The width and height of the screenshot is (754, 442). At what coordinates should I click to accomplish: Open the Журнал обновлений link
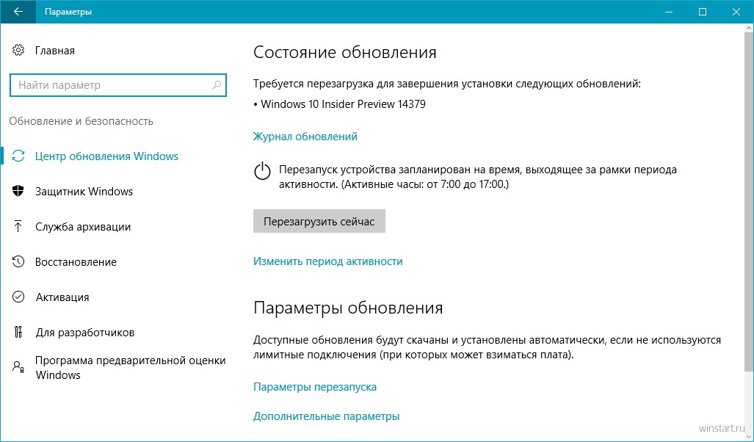(305, 137)
